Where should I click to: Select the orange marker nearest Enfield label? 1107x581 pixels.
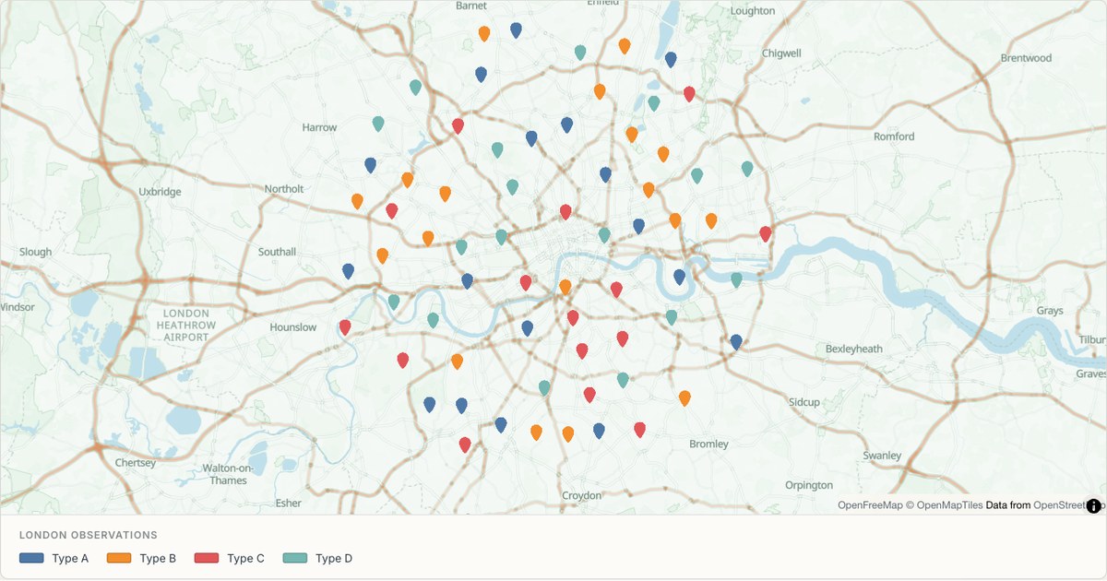pyautogui.click(x=625, y=46)
